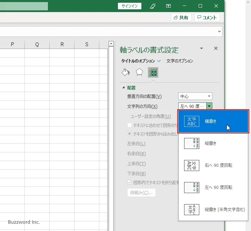Viewport: 251px width, 231px height.
Task: Toggle テキストに合わせて図形 resize checkbox
Action: (130, 125)
